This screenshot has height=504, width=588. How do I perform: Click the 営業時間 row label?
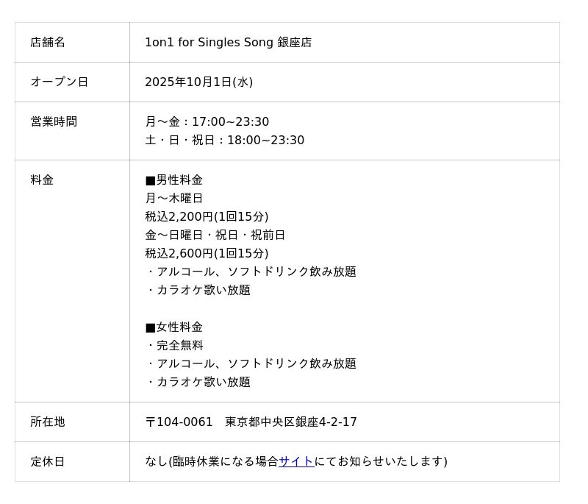point(54,122)
